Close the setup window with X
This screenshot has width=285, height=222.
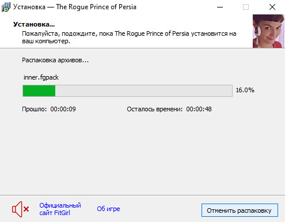[x=272, y=7]
